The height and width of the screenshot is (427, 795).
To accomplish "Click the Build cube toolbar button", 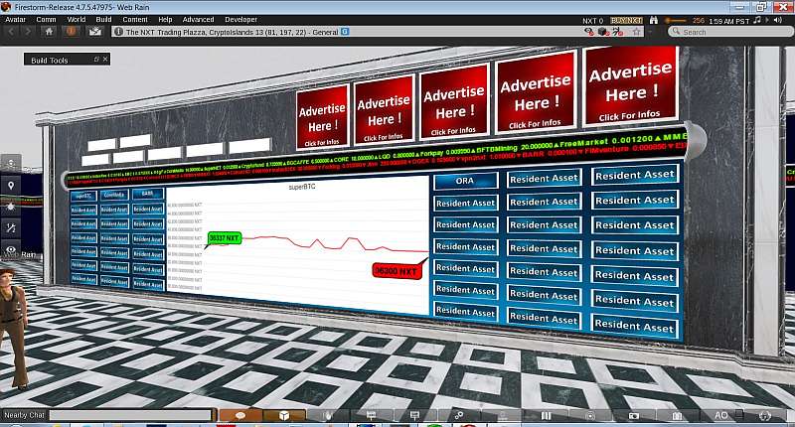I will 284,415.
